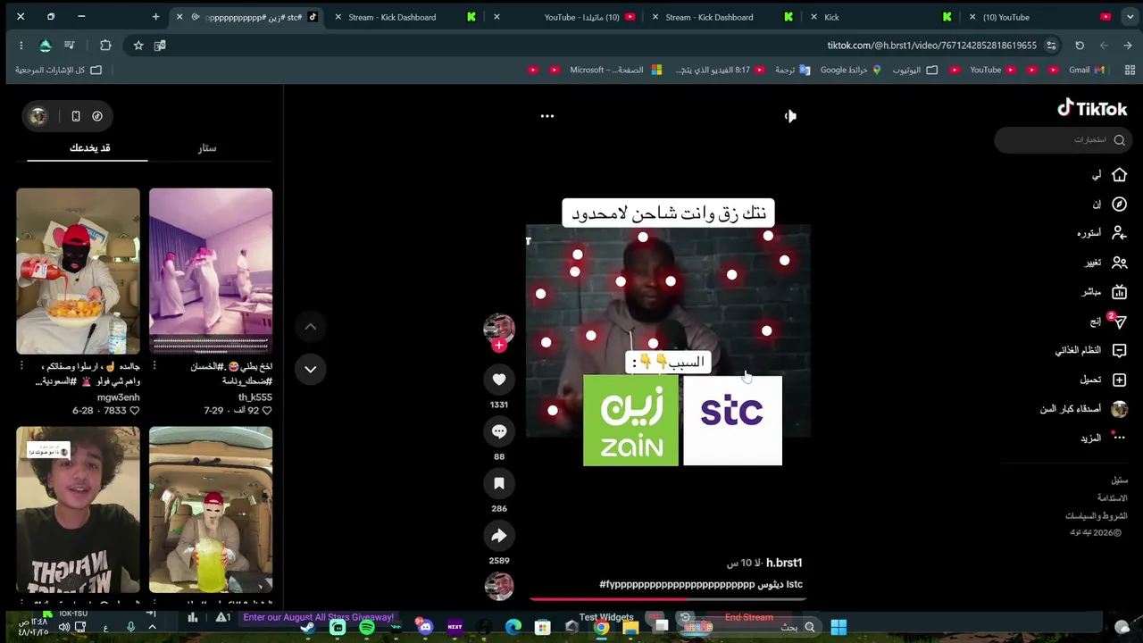Open Discord from the taskbar

[x=425, y=627]
